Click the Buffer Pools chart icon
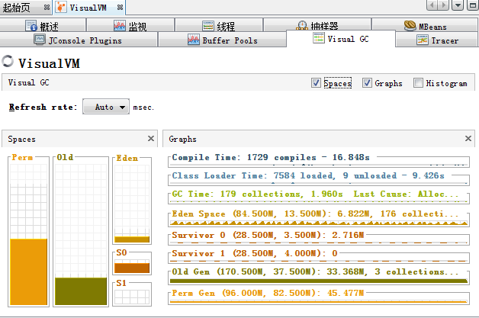The image size is (479, 318). point(194,40)
